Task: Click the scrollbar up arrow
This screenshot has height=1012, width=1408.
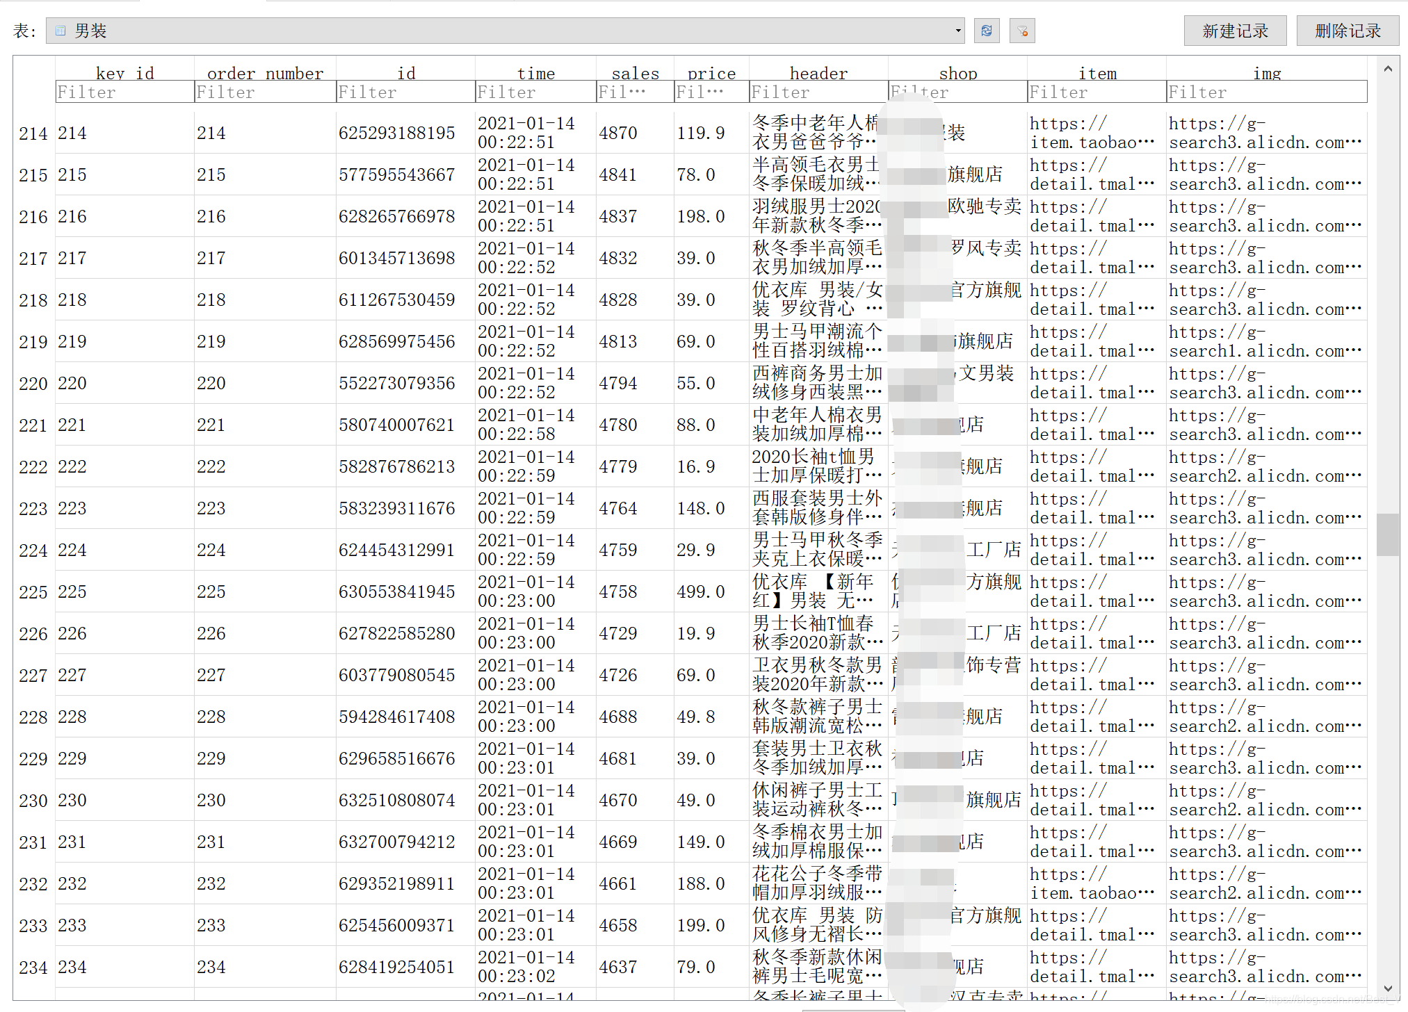Action: point(1387,69)
